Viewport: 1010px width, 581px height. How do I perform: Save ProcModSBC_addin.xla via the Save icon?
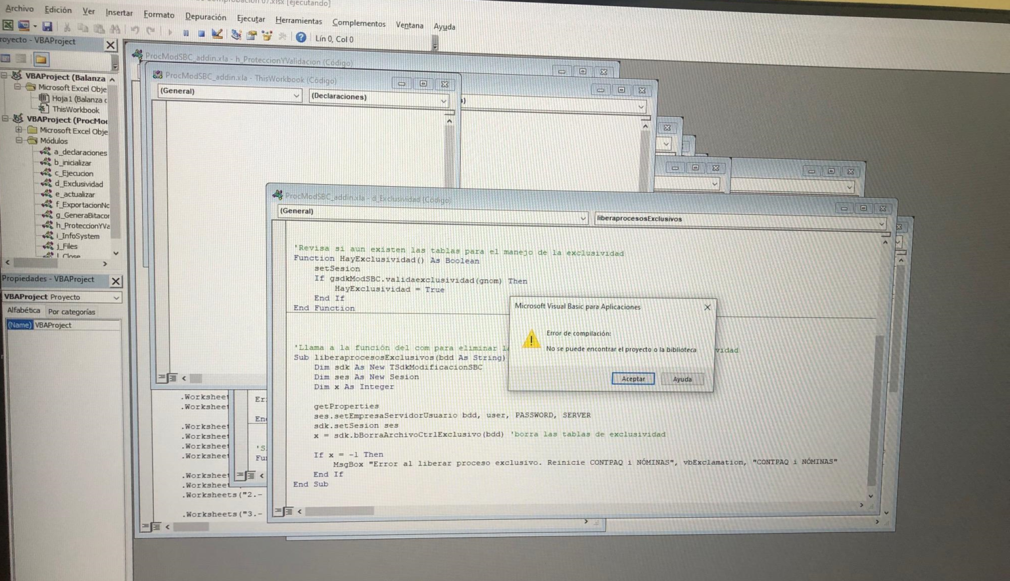pyautogui.click(x=47, y=27)
